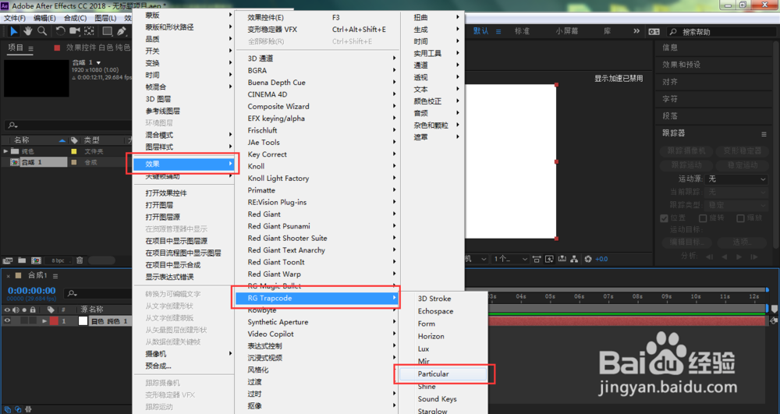Screen dimensions: 780x414
Task: Open the Red Giant Warp submenu
Action: (x=317, y=274)
